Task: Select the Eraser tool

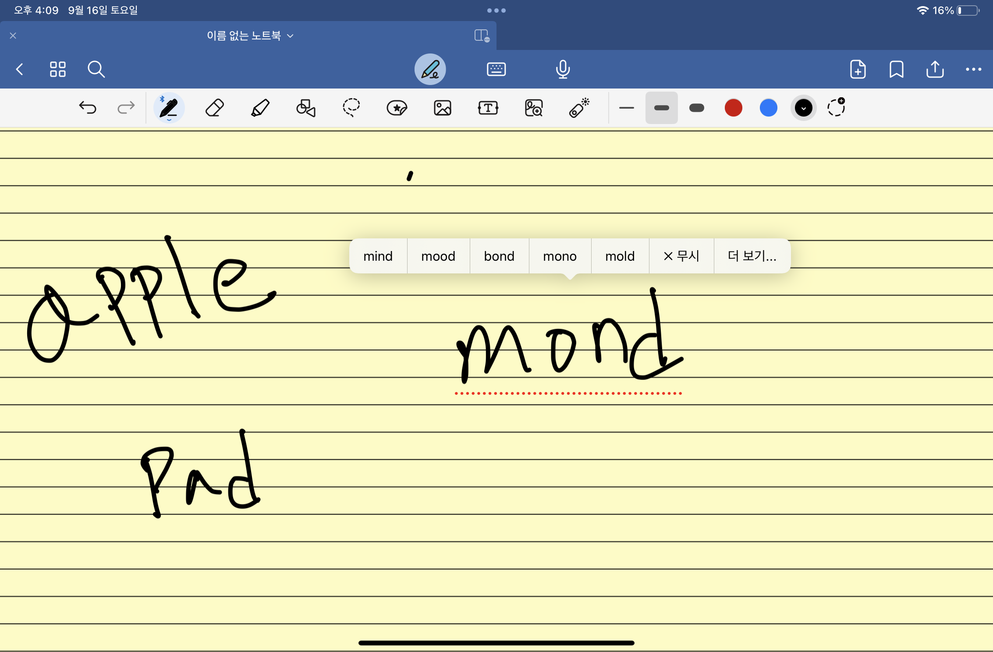Action: click(214, 108)
